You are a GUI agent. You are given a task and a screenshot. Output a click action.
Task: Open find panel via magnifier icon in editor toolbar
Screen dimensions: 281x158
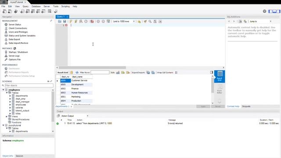point(150,22)
